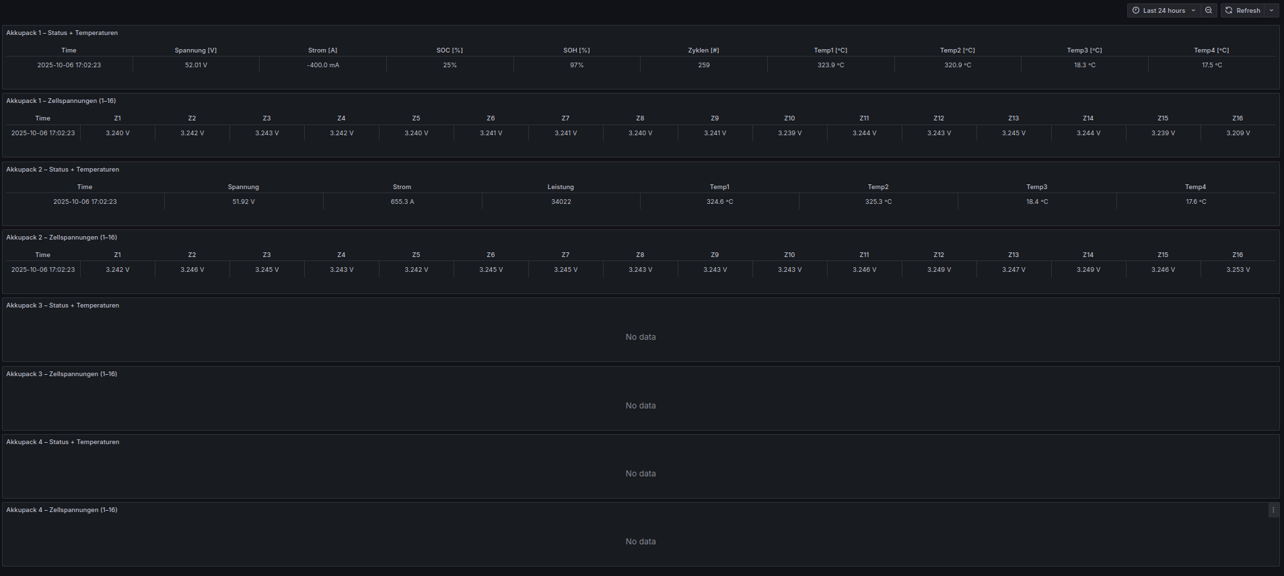Screen dimensions: 1284x576
Task: Open the Akkupack 1 – Status + Temperaturen title
Action: point(62,33)
